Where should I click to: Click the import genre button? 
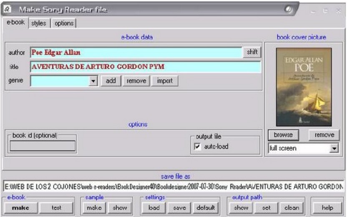(x=165, y=81)
